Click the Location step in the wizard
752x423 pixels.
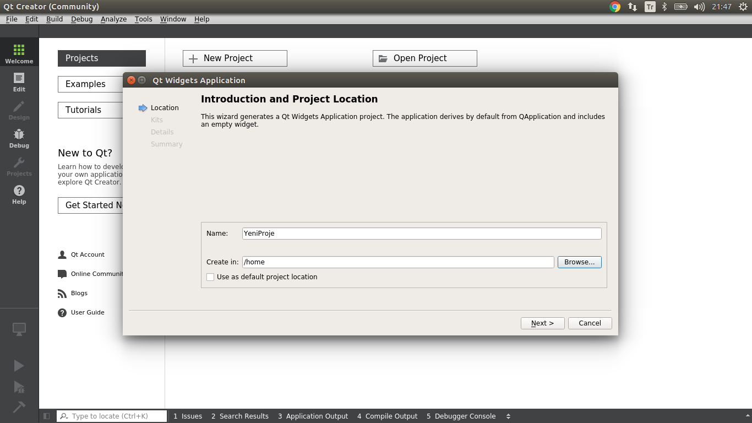pyautogui.click(x=165, y=108)
